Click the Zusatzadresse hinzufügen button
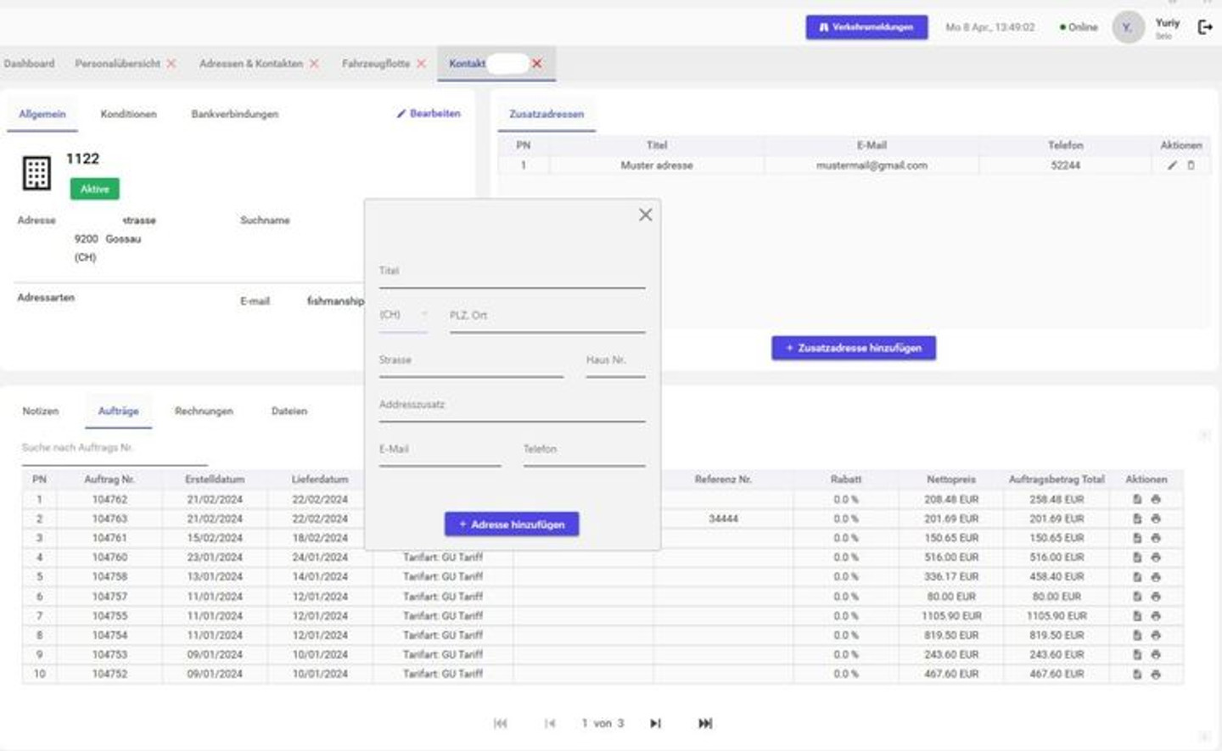Screen dimensions: 1222x751 pyautogui.click(x=853, y=348)
